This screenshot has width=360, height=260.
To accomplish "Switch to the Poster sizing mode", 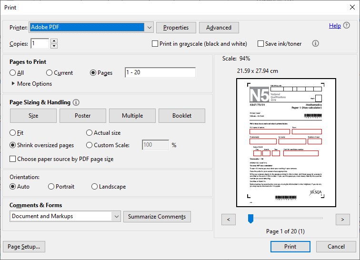I will 83,116.
